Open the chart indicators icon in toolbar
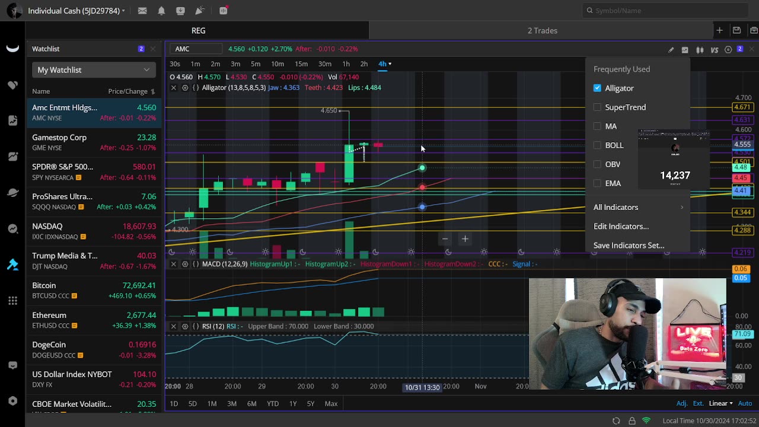 point(685,50)
